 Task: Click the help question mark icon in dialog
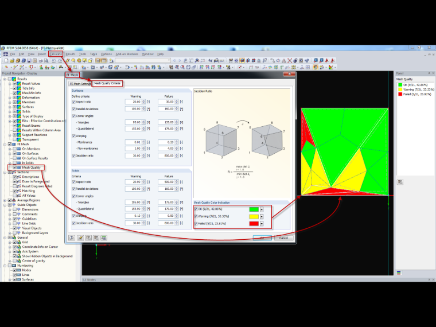tap(72, 238)
